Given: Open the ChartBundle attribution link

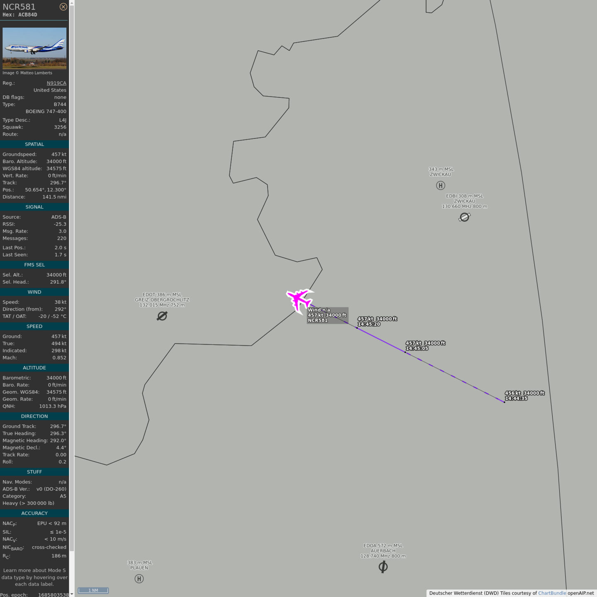Looking at the screenshot, I should 552,593.
